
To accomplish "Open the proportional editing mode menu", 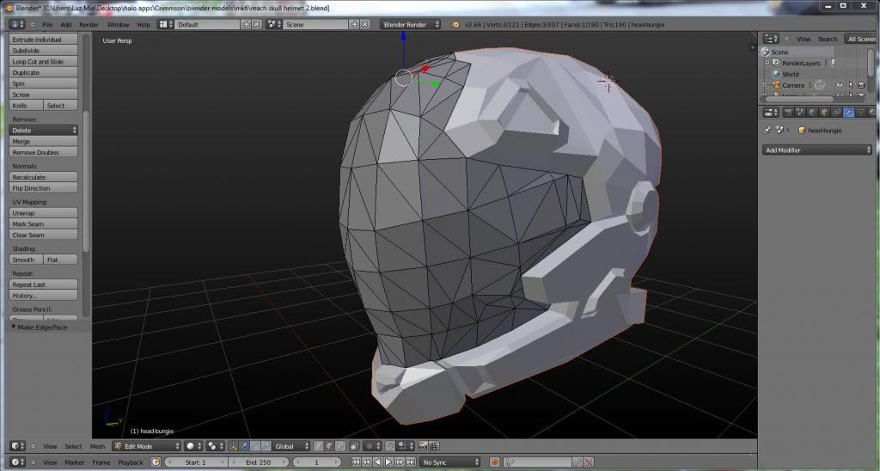I will coord(372,446).
